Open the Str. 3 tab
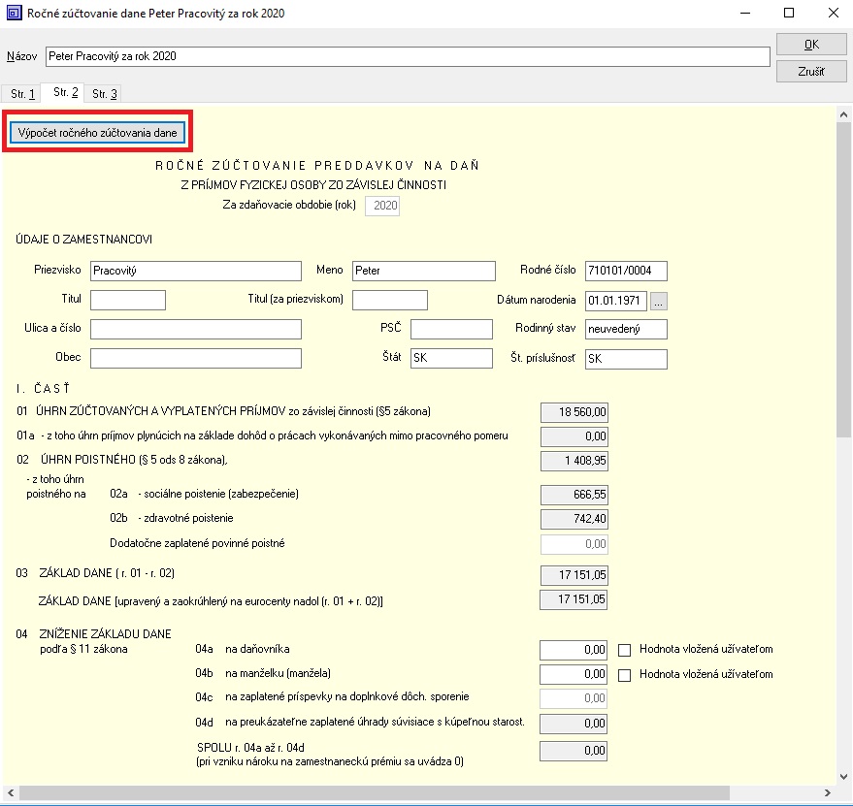The height and width of the screenshot is (806, 853). [105, 93]
